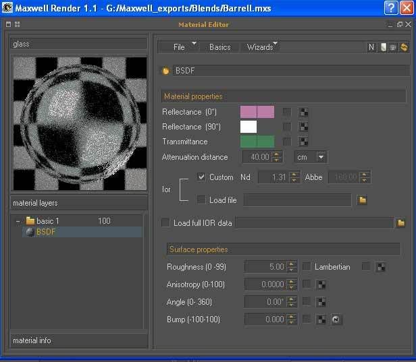The image size is (416, 362).
Task: Browse for an IOR file via the Load file folder icon
Action: coord(362,200)
